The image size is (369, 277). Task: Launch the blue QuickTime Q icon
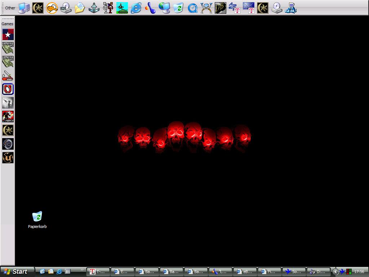pyautogui.click(x=192, y=8)
